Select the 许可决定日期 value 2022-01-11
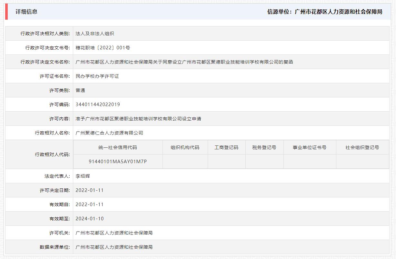Screen dimensions: 396x259 90,190
